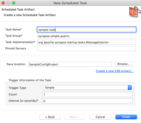Browse for a save location
This screenshot has width=141, height=123.
point(124,64)
